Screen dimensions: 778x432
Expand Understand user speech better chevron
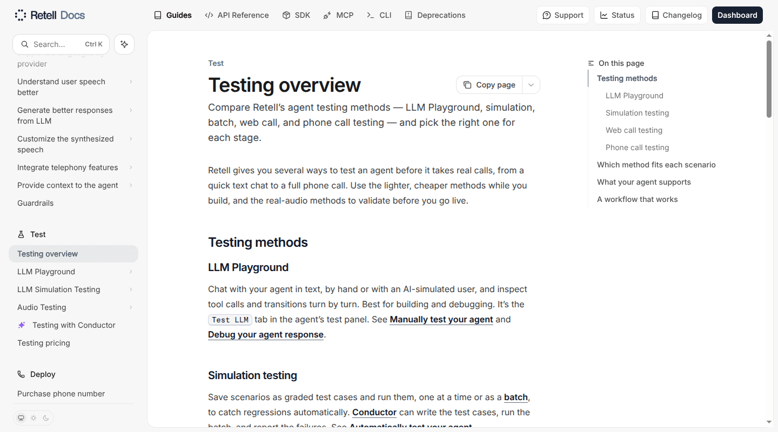click(131, 82)
